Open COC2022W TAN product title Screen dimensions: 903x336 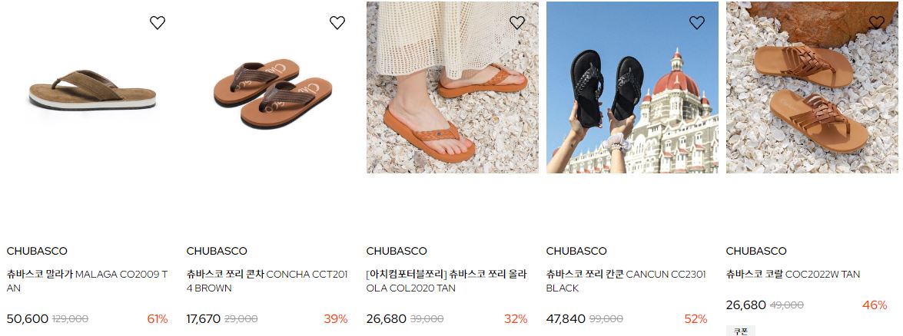point(793,275)
